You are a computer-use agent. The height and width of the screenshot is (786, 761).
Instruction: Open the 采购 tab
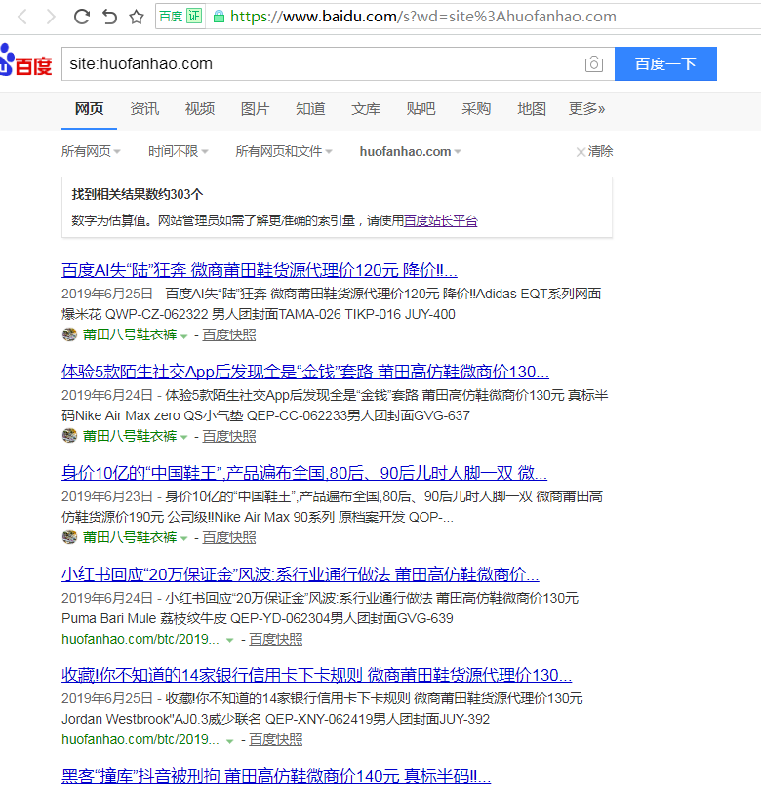pyautogui.click(x=476, y=109)
